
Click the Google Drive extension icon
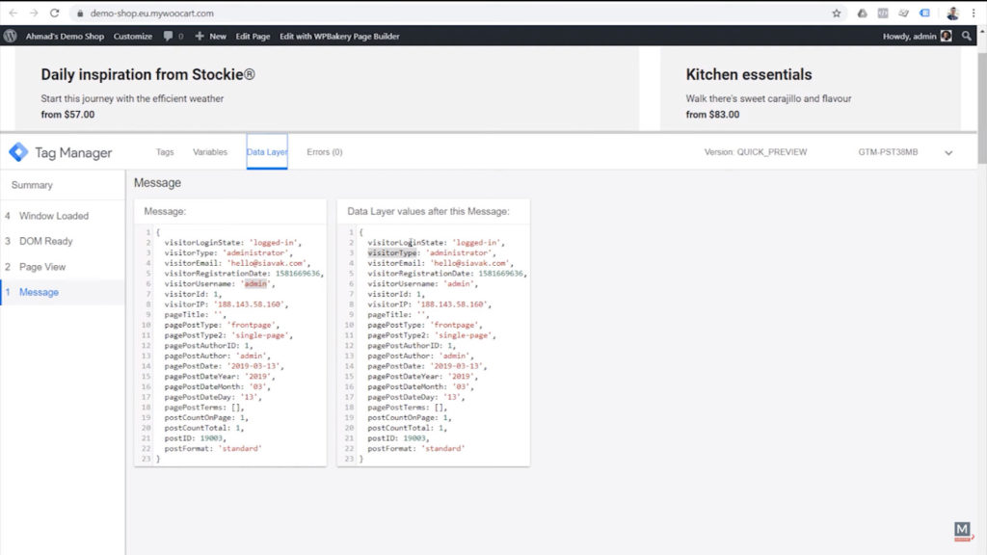point(863,13)
